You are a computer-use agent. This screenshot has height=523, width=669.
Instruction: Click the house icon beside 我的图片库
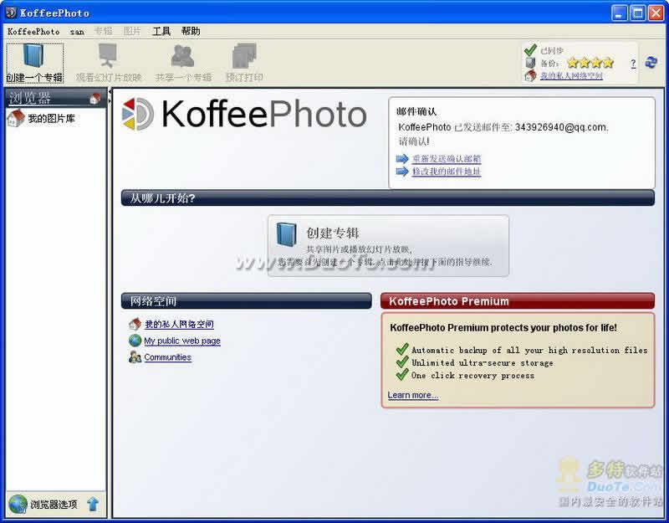(16, 118)
